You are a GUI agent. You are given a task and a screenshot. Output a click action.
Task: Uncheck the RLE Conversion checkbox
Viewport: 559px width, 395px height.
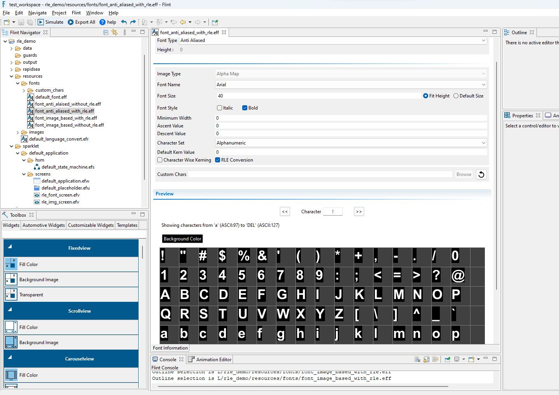(218, 160)
